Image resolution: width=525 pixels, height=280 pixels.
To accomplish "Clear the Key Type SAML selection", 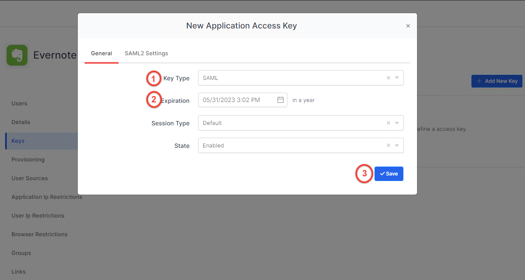I will pos(388,78).
